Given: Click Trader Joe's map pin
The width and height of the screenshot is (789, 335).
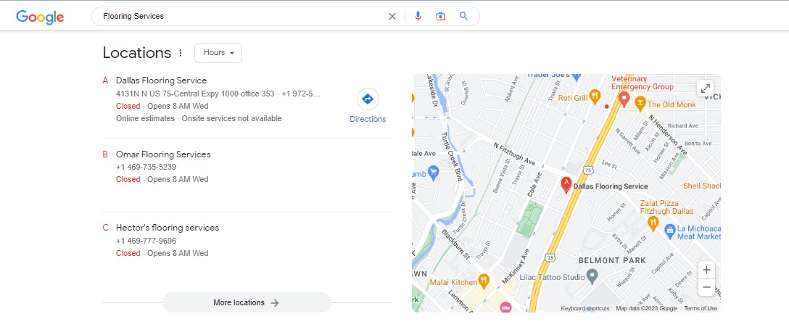Looking at the screenshot, I should 577,76.
